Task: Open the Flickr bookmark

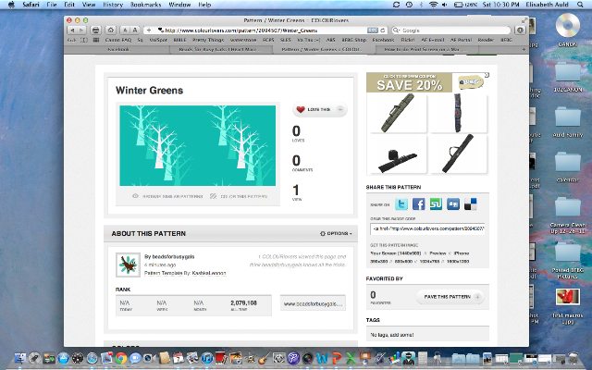Action: coord(408,40)
